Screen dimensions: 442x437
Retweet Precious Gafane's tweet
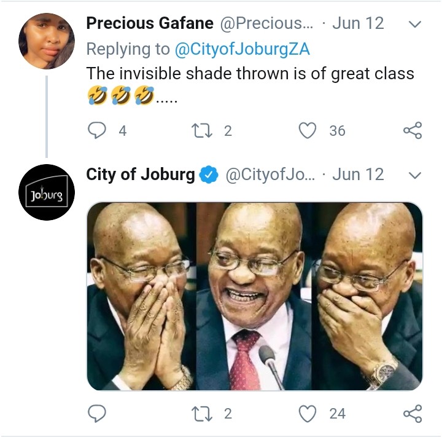(202, 130)
